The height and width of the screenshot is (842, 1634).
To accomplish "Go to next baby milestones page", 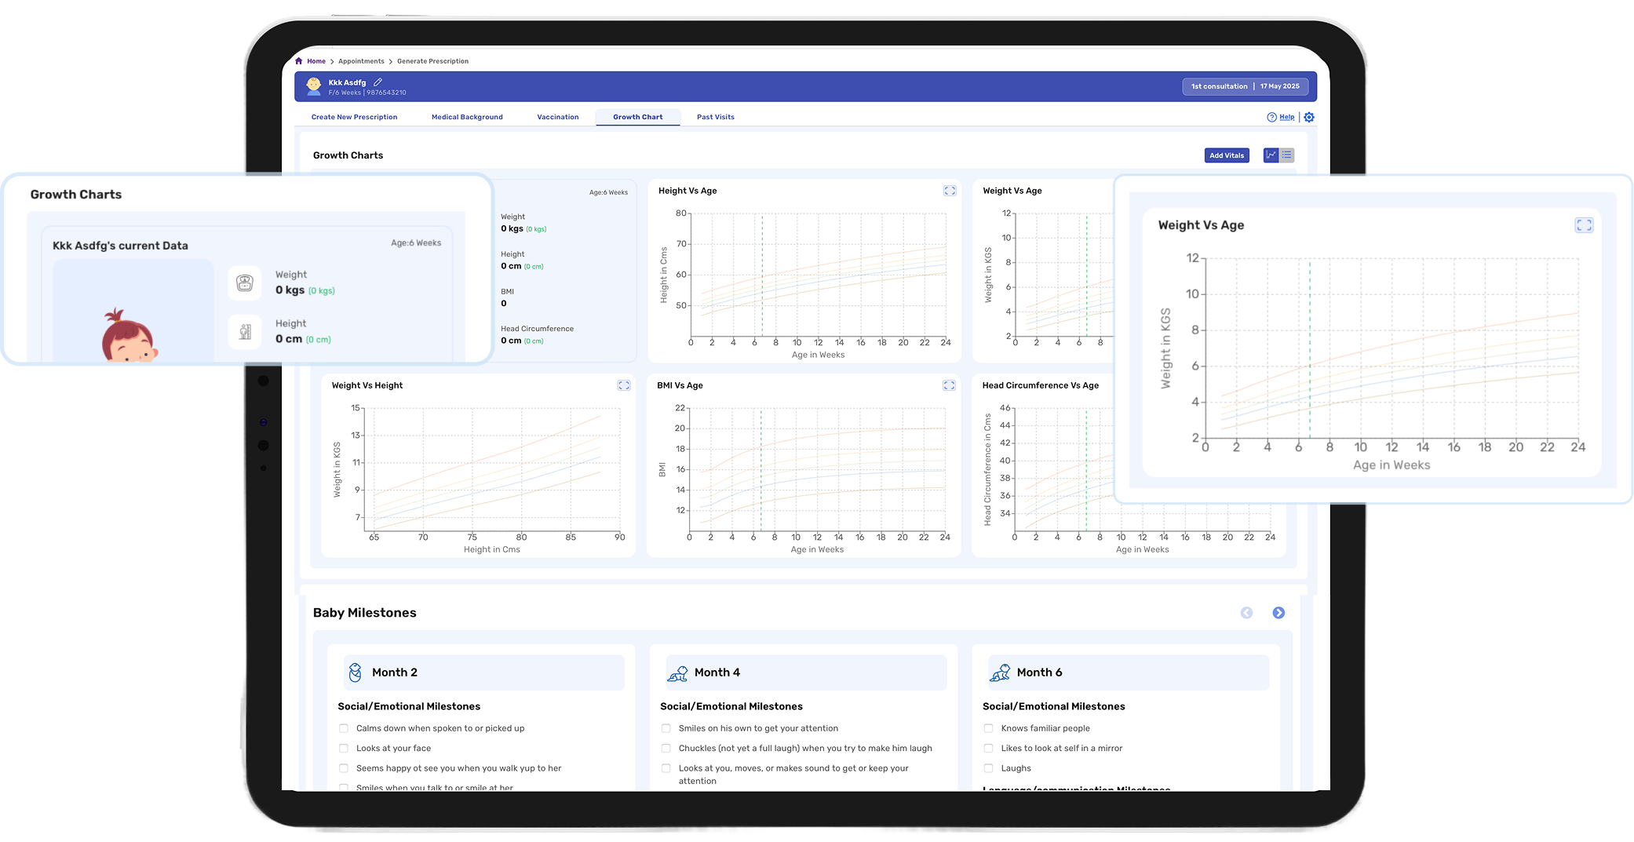I will click(1278, 613).
